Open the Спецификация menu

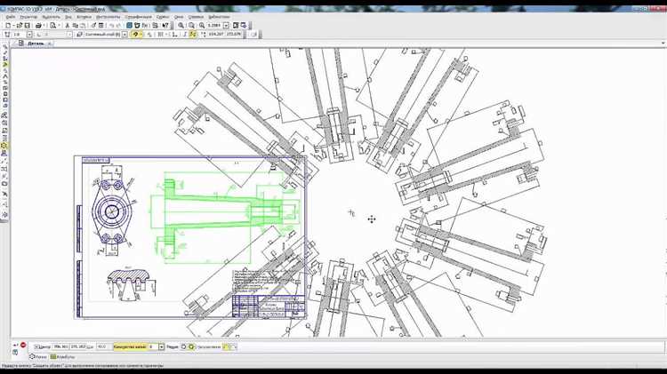[x=139, y=17]
